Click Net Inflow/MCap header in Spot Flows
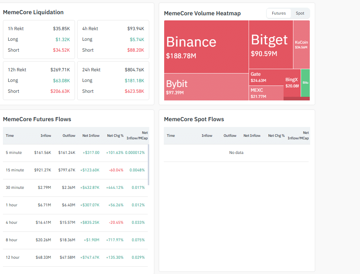This screenshot has height=274, width=360. click(x=298, y=136)
